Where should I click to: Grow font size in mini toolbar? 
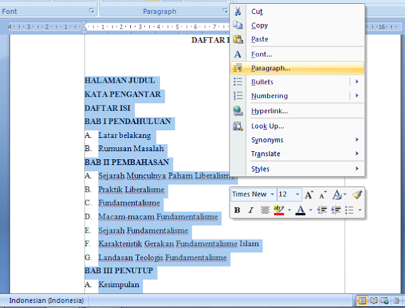tap(309, 195)
